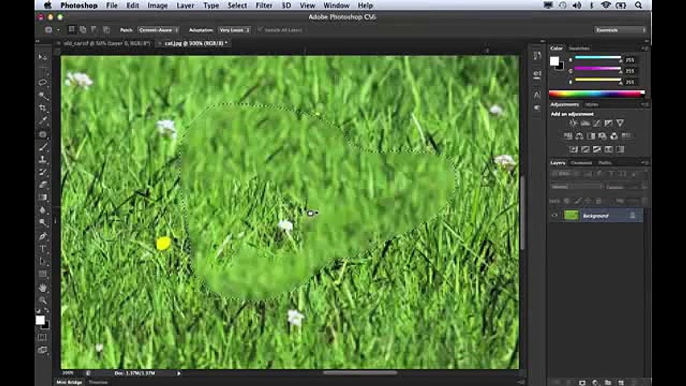Select the Path Selection tool
The height and width of the screenshot is (386, 686).
[x=43, y=262]
